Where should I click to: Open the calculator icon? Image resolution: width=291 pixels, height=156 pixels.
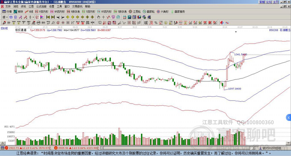point(130,17)
